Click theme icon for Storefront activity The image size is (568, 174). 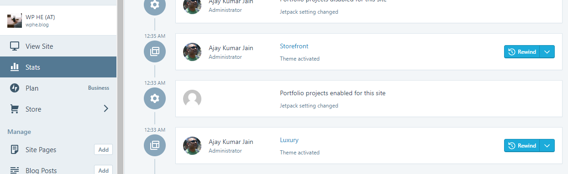tap(155, 51)
